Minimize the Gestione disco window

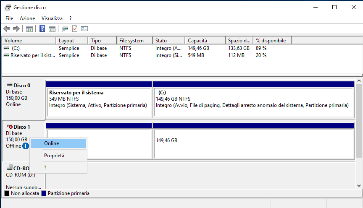click(316, 7)
